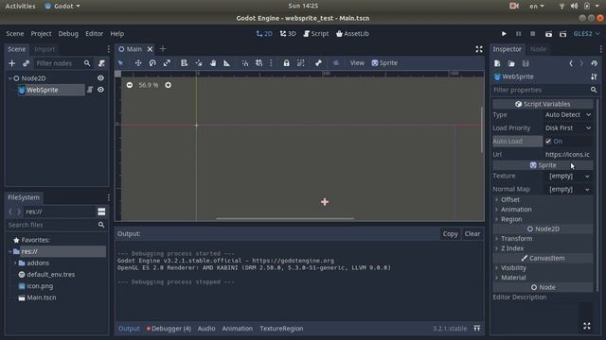606x340 pixels.
Task: Click the Filter properties field
Action: 544,90
